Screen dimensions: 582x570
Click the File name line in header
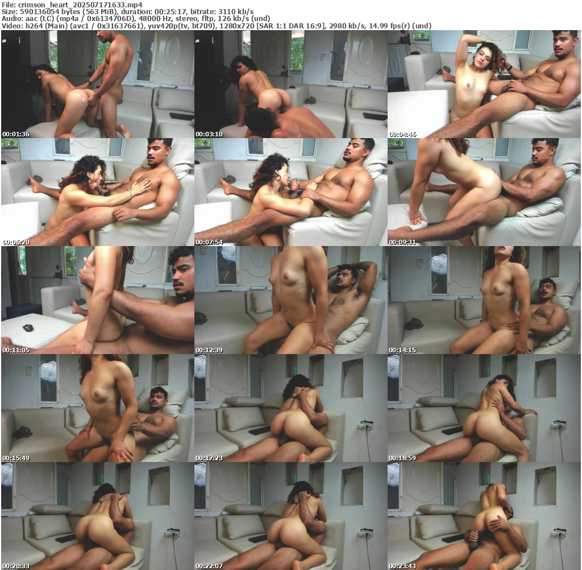72,4
